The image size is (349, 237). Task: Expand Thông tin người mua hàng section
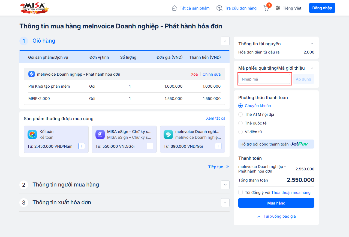pyautogui.click(x=225, y=185)
